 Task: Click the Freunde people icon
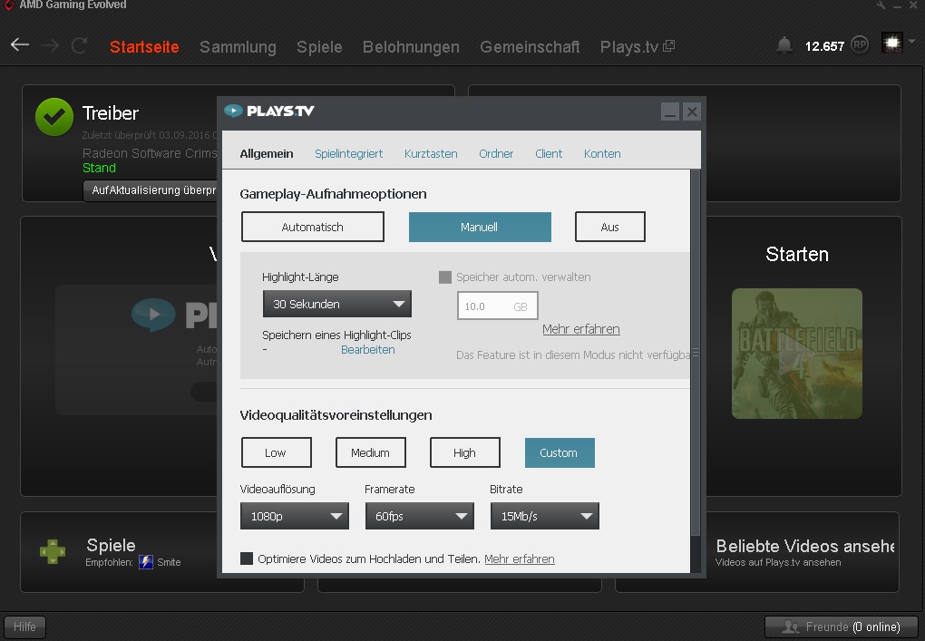[790, 626]
